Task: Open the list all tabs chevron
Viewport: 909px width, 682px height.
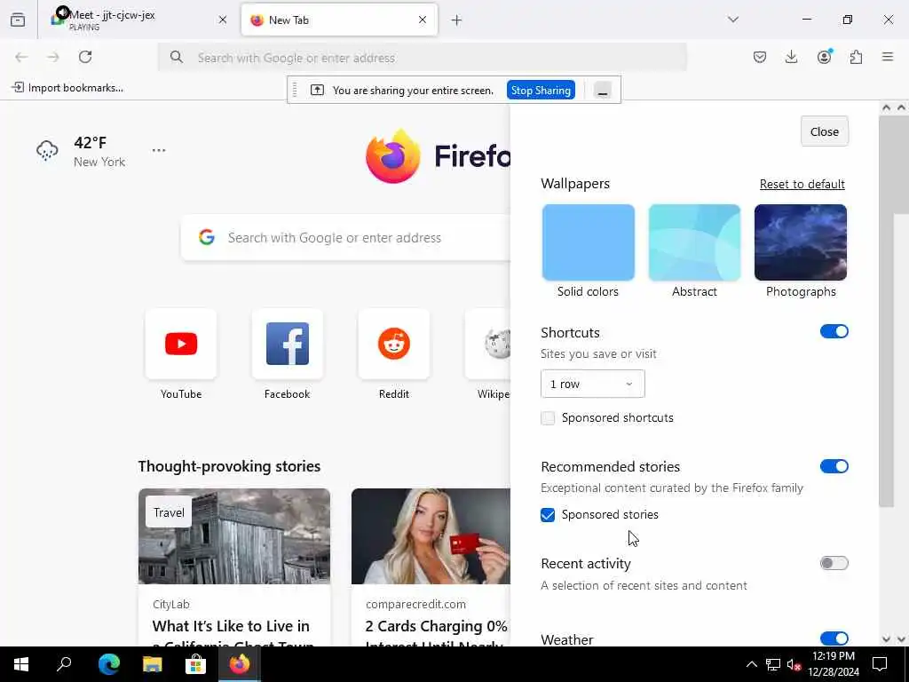Action: [x=733, y=20]
